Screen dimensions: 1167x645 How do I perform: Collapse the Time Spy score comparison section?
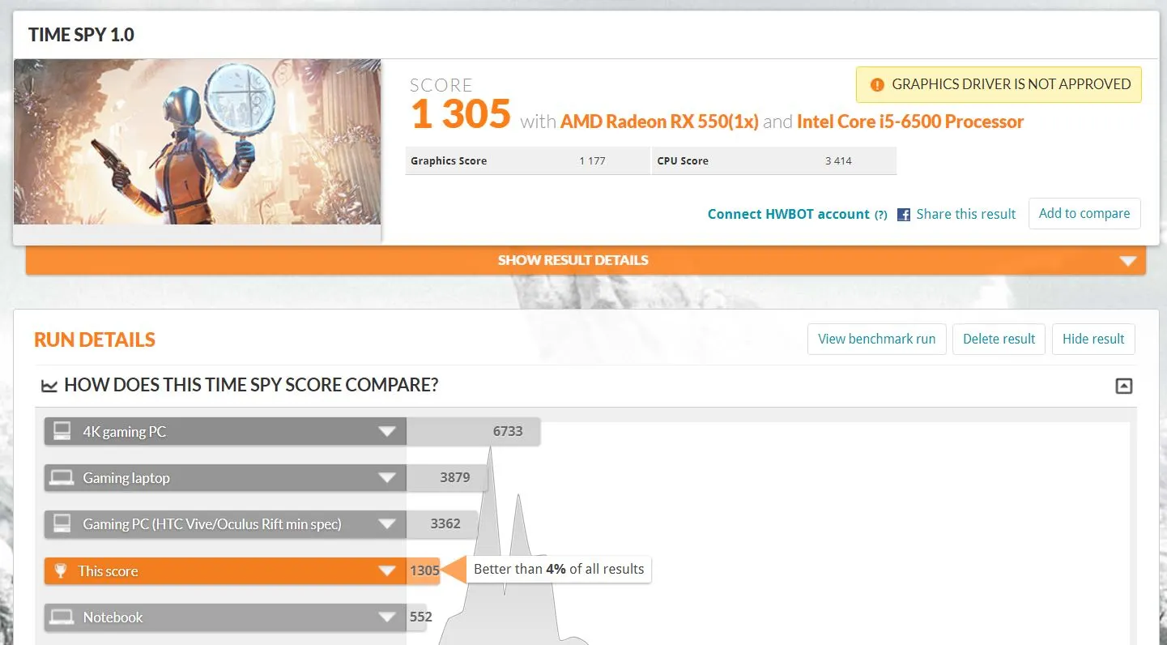point(1124,386)
